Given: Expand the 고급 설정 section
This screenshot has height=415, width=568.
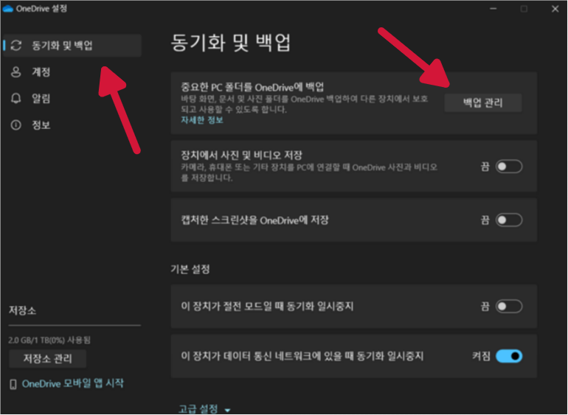Looking at the screenshot, I should coord(204,409).
